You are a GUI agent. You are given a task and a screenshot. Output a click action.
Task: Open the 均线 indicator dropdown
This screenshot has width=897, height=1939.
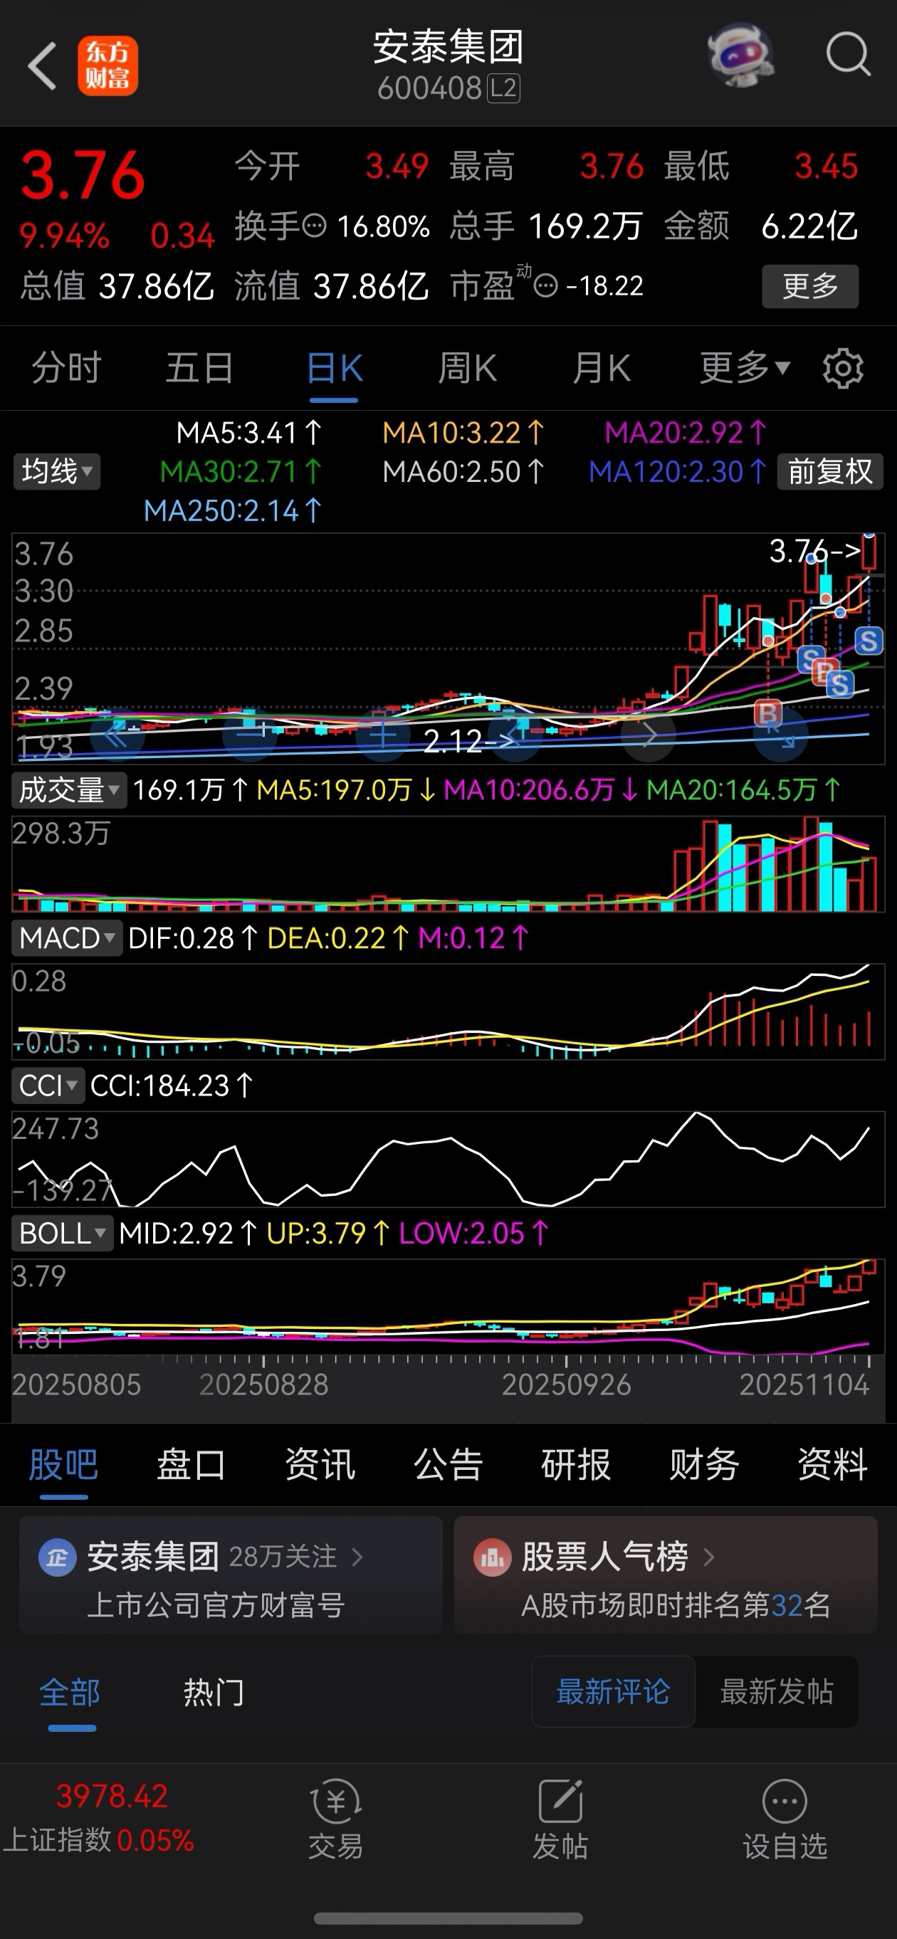(56, 472)
